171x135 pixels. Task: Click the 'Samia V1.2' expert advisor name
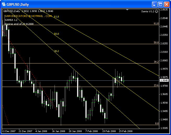[x=148, y=11]
